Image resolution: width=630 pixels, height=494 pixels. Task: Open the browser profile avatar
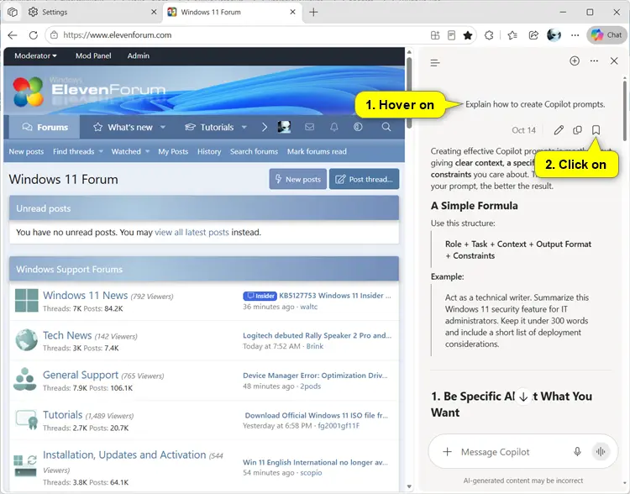point(554,35)
